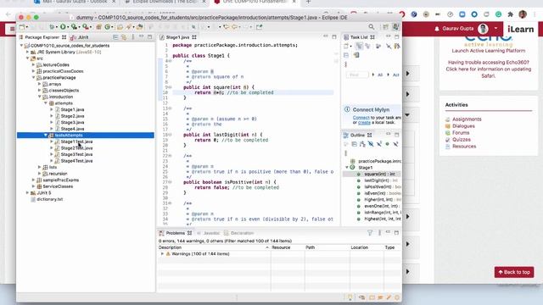Screen dimensions: 543x305
Task: Click Hide Static Members icon in Outline
Action: [379, 144]
